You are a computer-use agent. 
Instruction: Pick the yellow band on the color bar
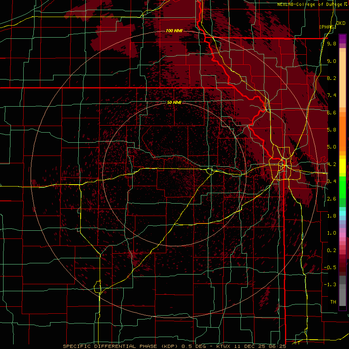click(x=342, y=166)
